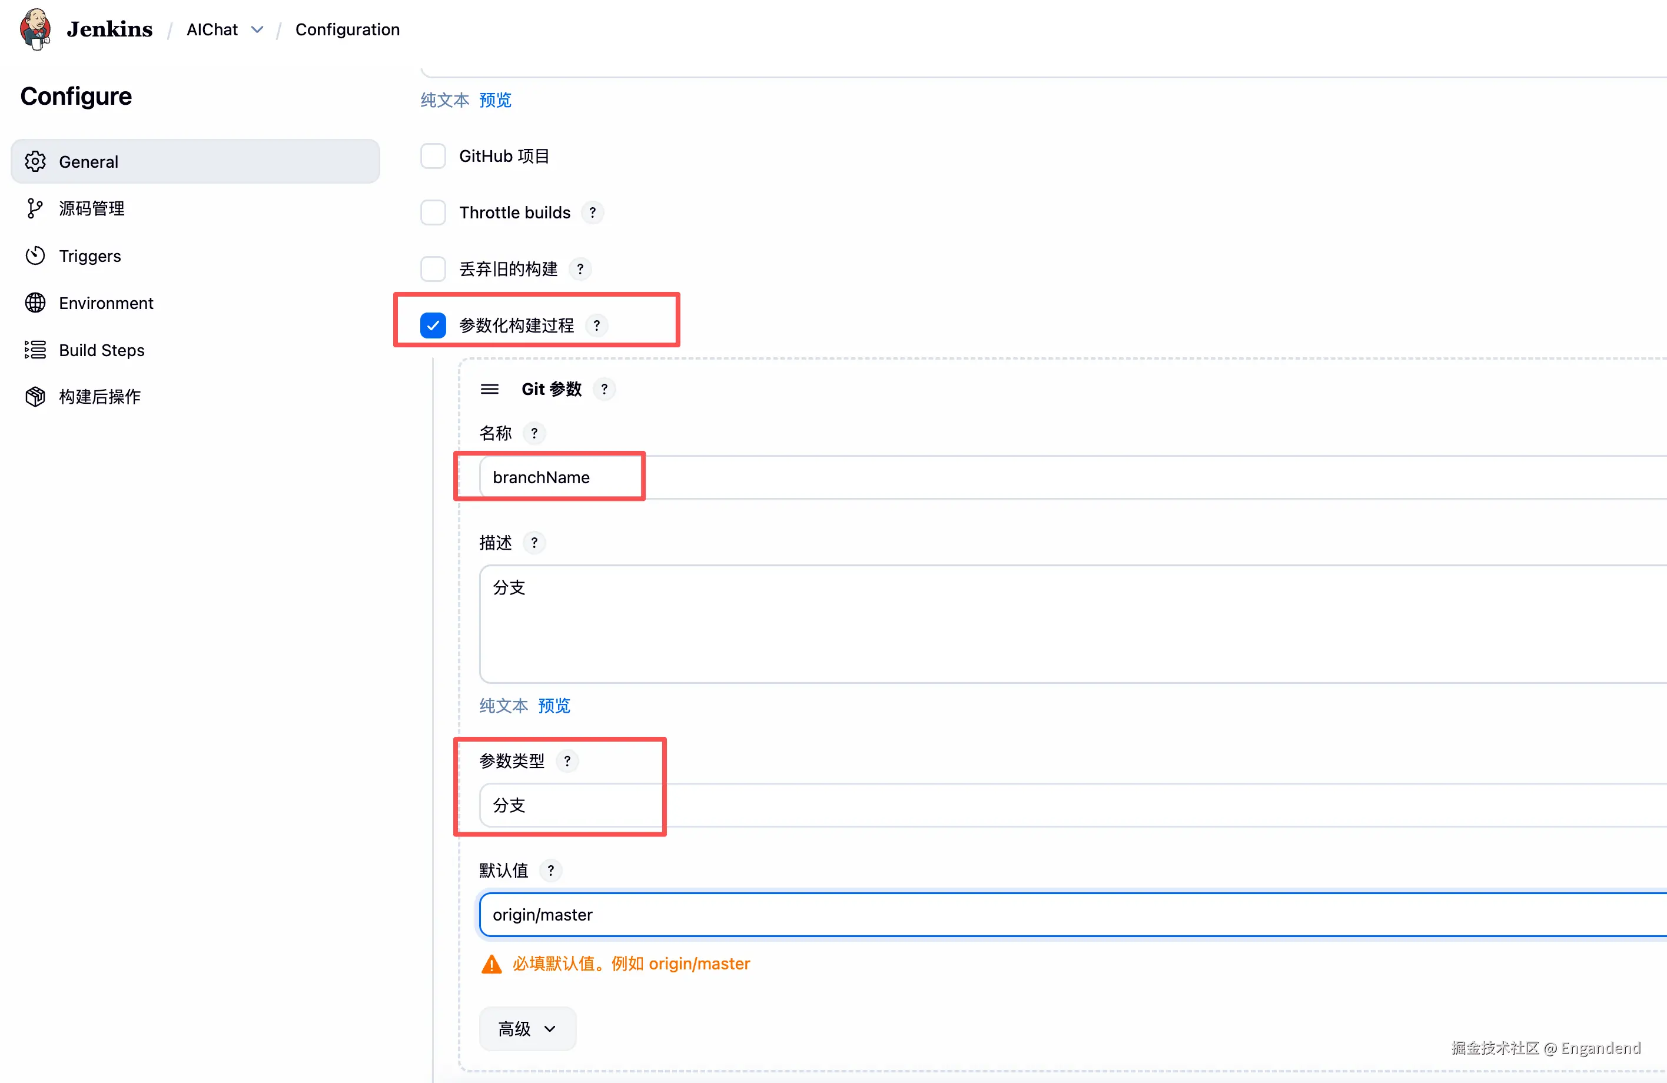Enable the GitHub 项目 checkbox
The width and height of the screenshot is (1667, 1083).
433,156
